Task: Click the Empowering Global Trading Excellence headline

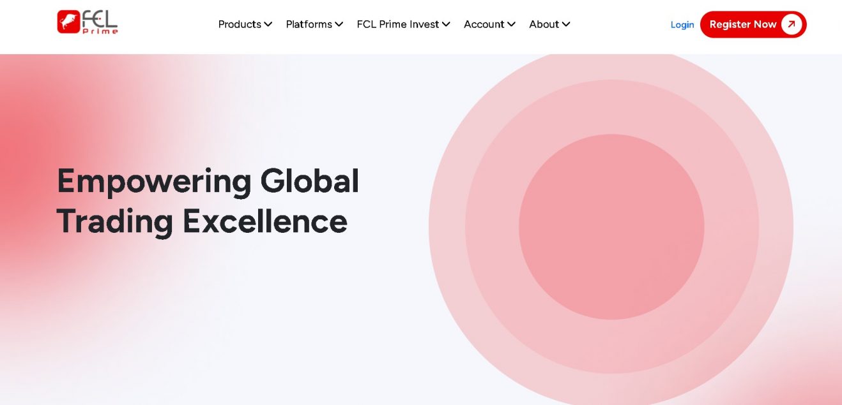Action: tap(208, 201)
